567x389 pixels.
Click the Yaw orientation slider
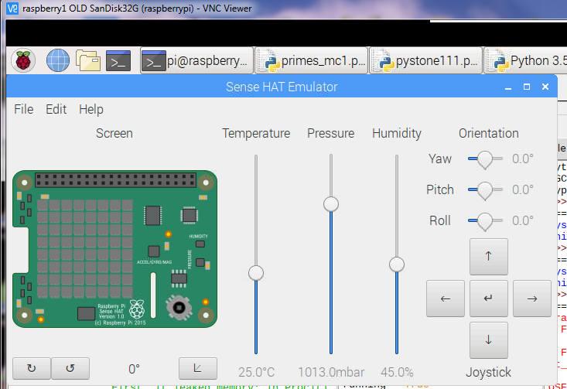coord(485,159)
